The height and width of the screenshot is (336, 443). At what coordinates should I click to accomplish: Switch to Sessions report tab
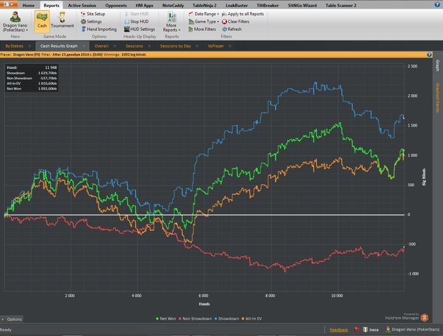[134, 46]
